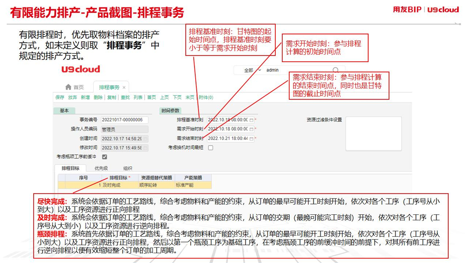Click 放弃 in the toolbar
The image size is (468, 263).
click(73, 97)
